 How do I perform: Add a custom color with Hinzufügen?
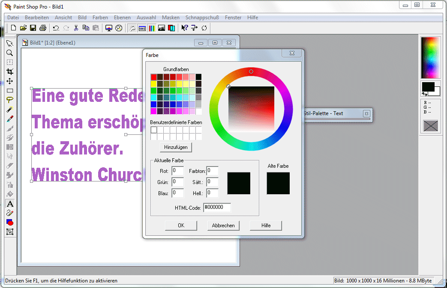click(x=176, y=147)
